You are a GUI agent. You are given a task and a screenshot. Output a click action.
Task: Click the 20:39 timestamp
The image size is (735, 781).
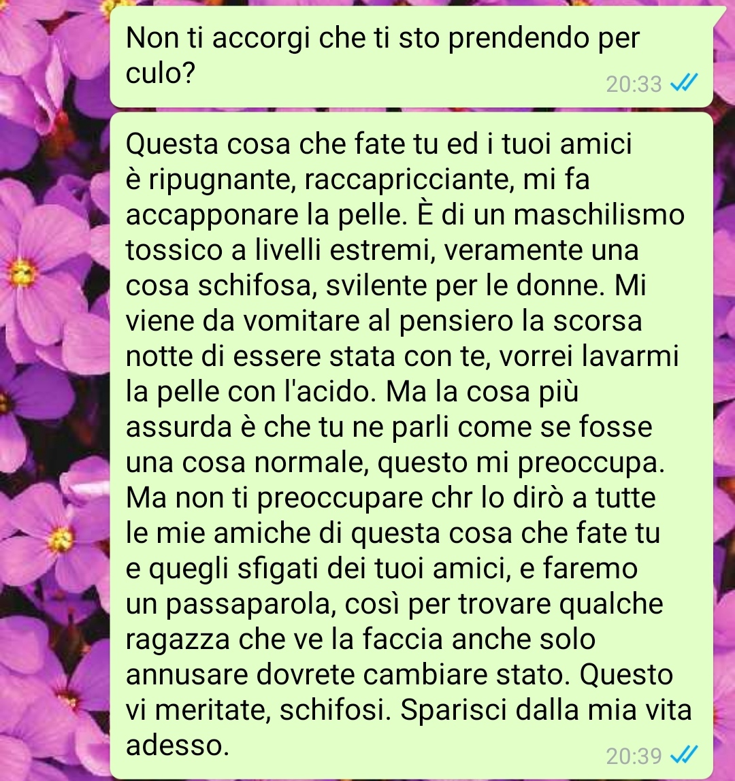[x=634, y=756]
